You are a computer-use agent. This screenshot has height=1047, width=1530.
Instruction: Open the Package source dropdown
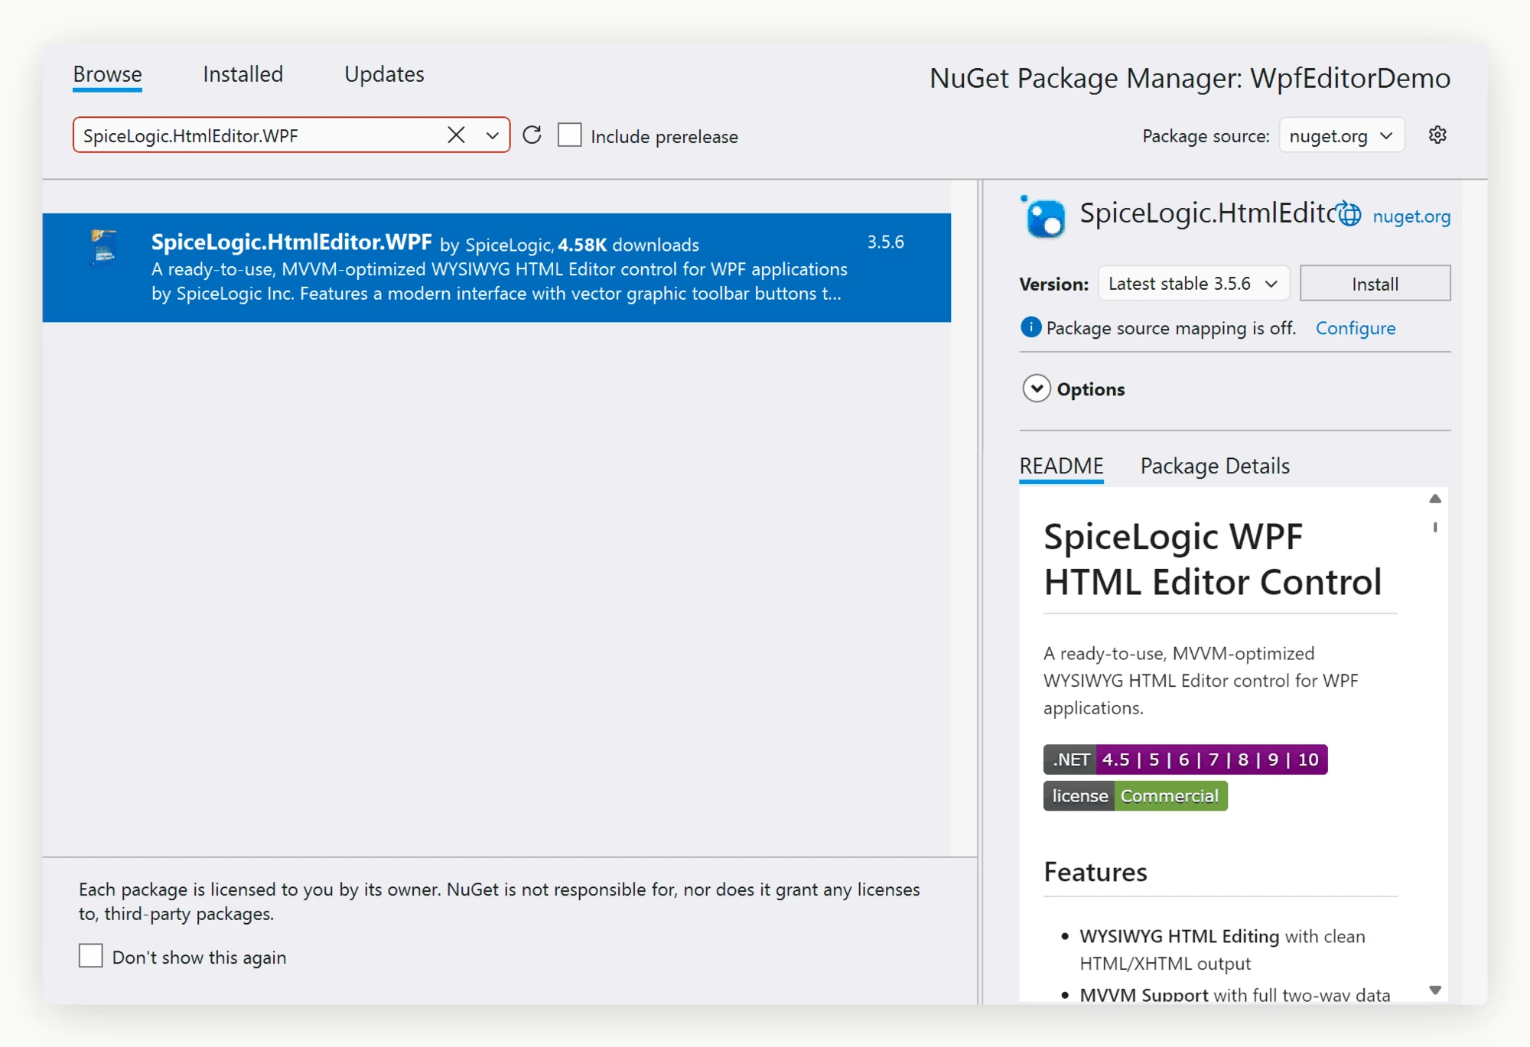pyautogui.click(x=1342, y=135)
